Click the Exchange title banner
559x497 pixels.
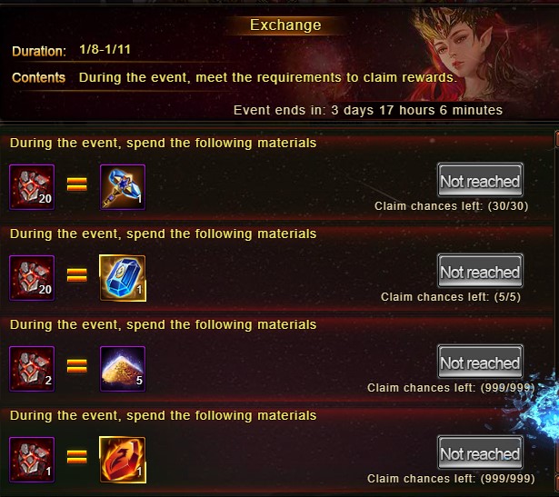tap(285, 25)
